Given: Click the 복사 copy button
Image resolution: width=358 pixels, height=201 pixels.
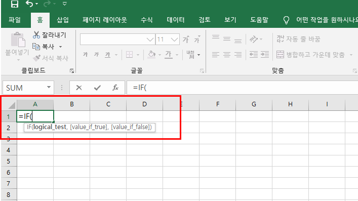Looking at the screenshot, I should (44, 47).
